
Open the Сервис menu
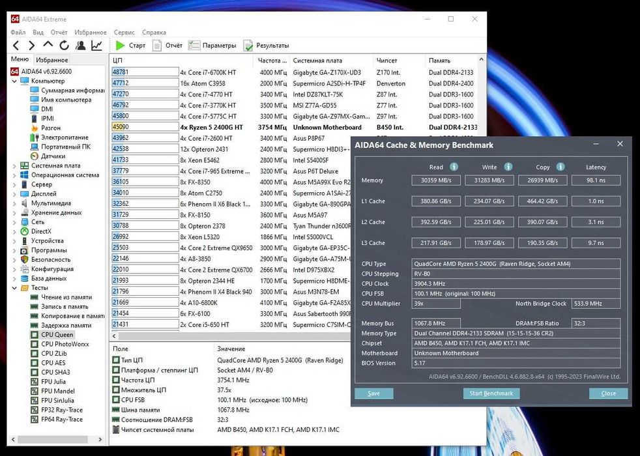click(124, 32)
